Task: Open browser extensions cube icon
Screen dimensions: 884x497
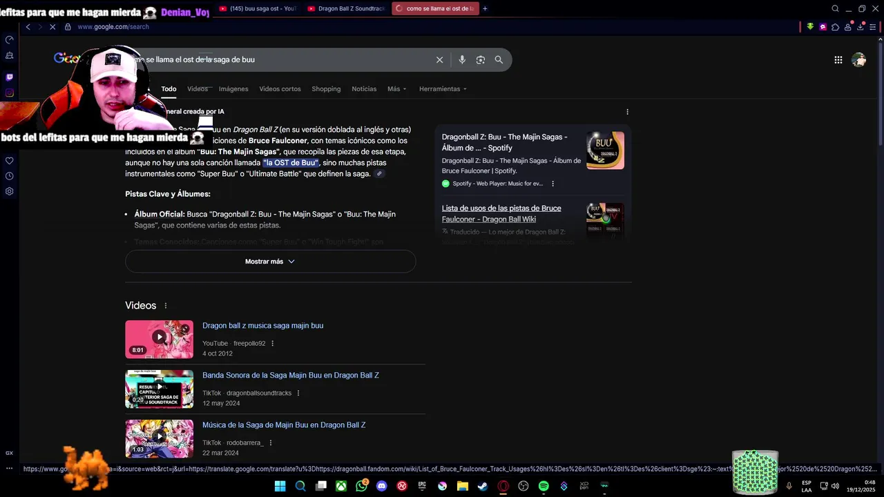Action: point(835,27)
